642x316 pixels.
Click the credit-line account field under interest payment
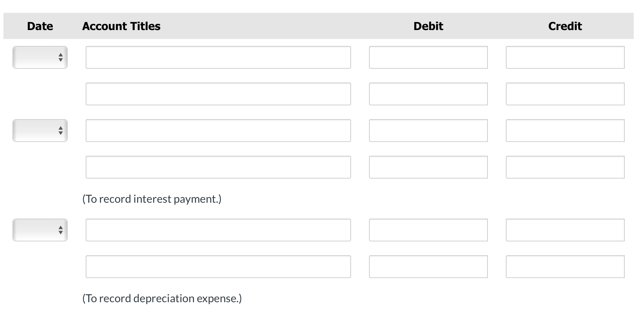[x=218, y=167]
